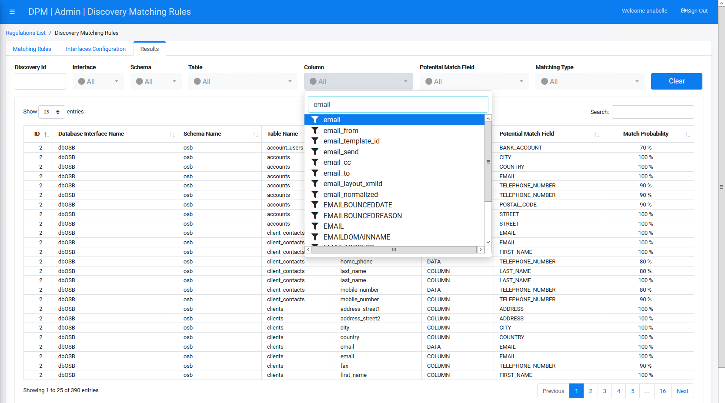
Task: Collapse the Column filter dropdown
Action: 358,81
